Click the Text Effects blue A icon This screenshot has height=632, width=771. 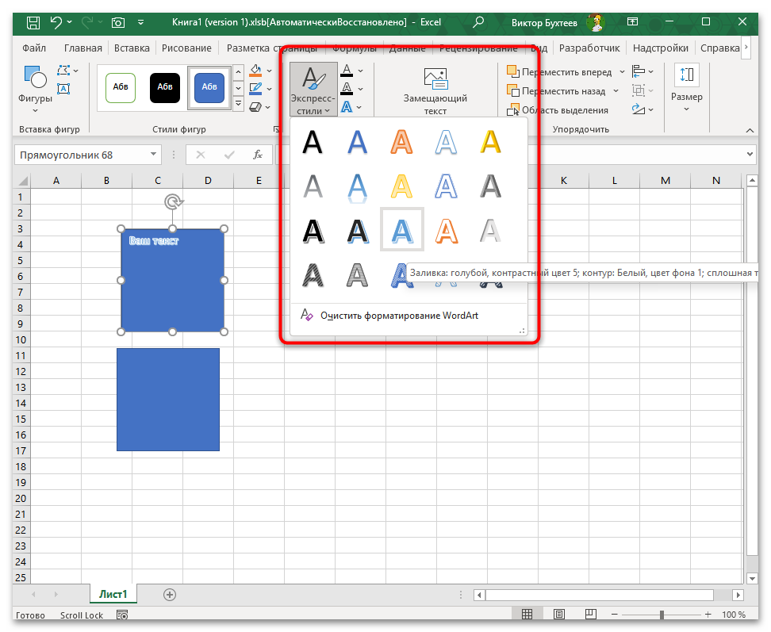tap(347, 106)
